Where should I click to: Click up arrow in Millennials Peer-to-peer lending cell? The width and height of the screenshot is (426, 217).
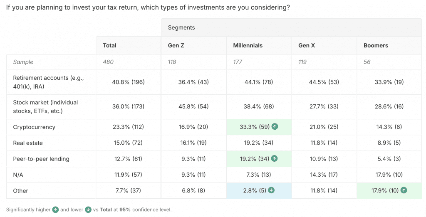275,159
